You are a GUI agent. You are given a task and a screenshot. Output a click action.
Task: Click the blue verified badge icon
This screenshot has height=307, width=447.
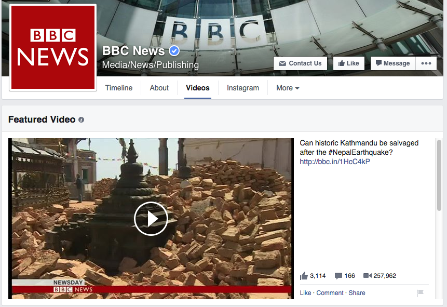tap(174, 51)
